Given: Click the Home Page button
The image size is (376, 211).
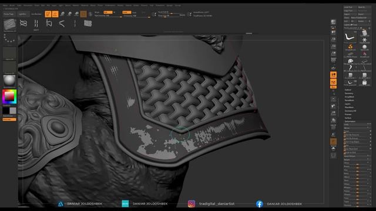Looking at the screenshot, I should click(x=9, y=14).
